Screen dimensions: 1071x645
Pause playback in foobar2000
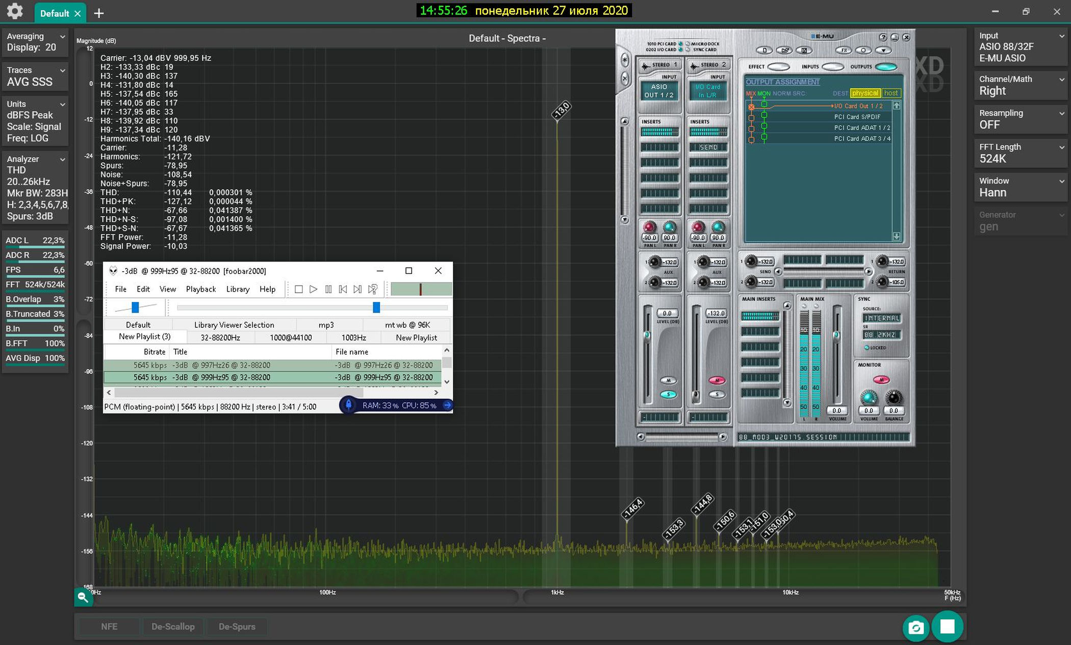tap(328, 289)
